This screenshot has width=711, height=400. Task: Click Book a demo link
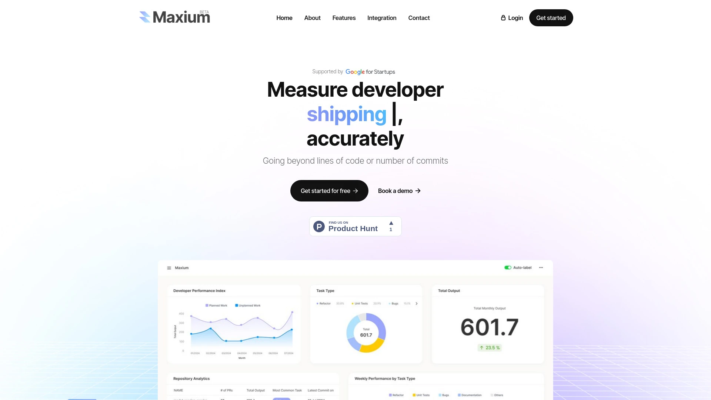tap(399, 190)
